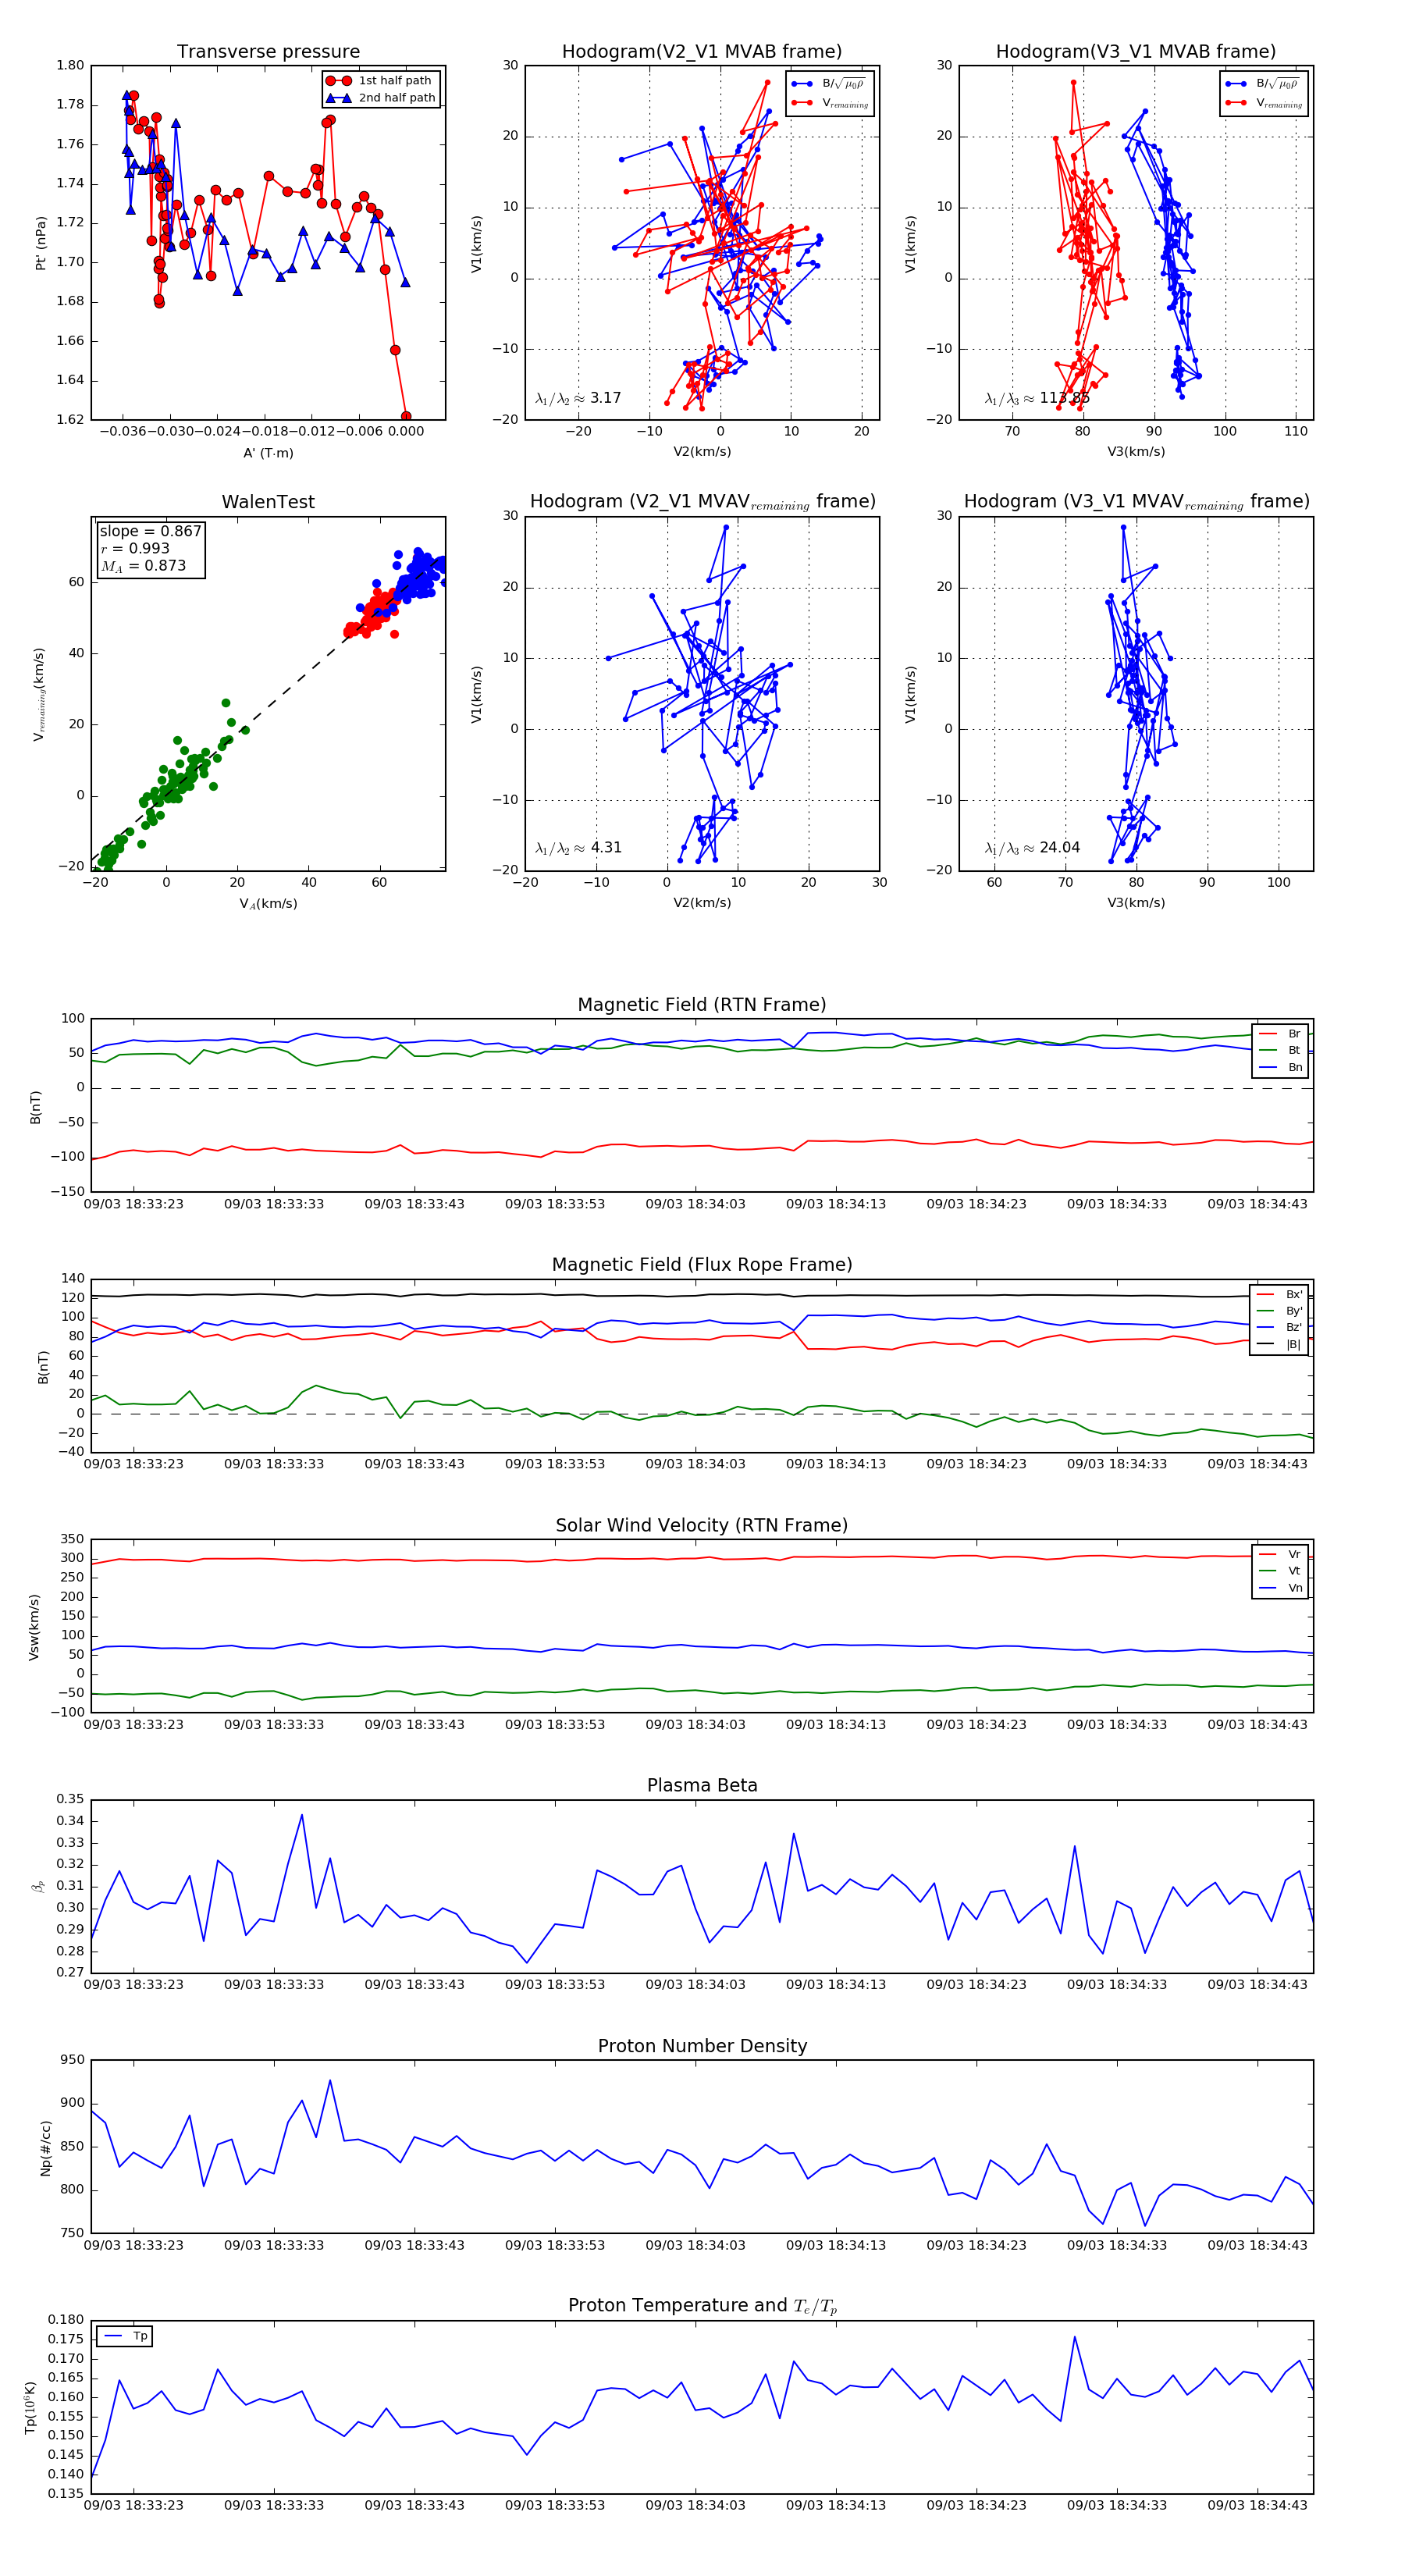
Task: Click the B/√(μ0ρ) legend entry in V3_V1 MVAB hodogram
Action: 1262,84
